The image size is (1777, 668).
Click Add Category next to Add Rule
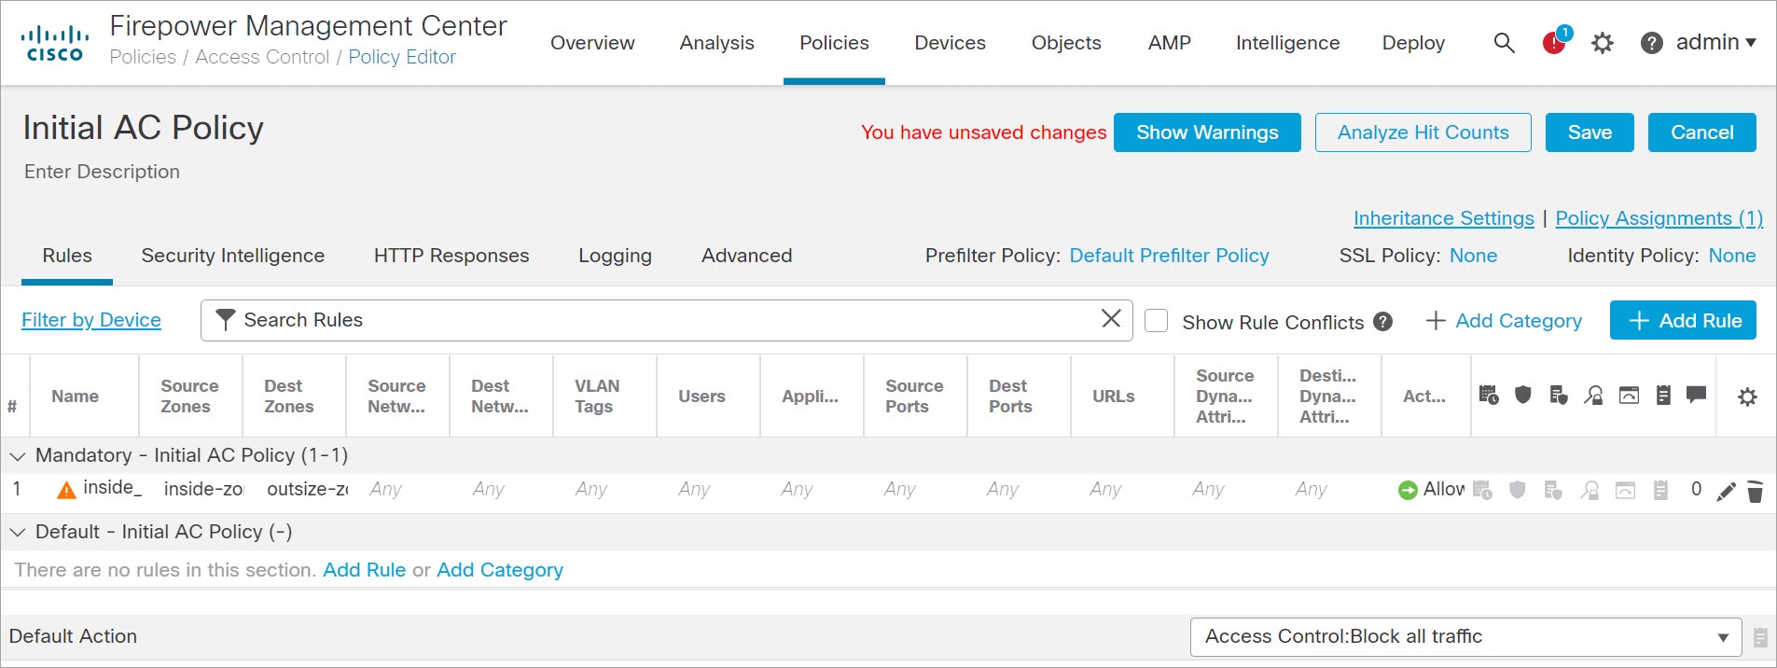click(1504, 321)
